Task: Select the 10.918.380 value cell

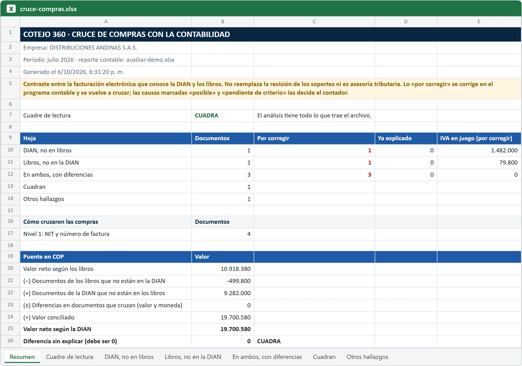Action: [x=223, y=269]
